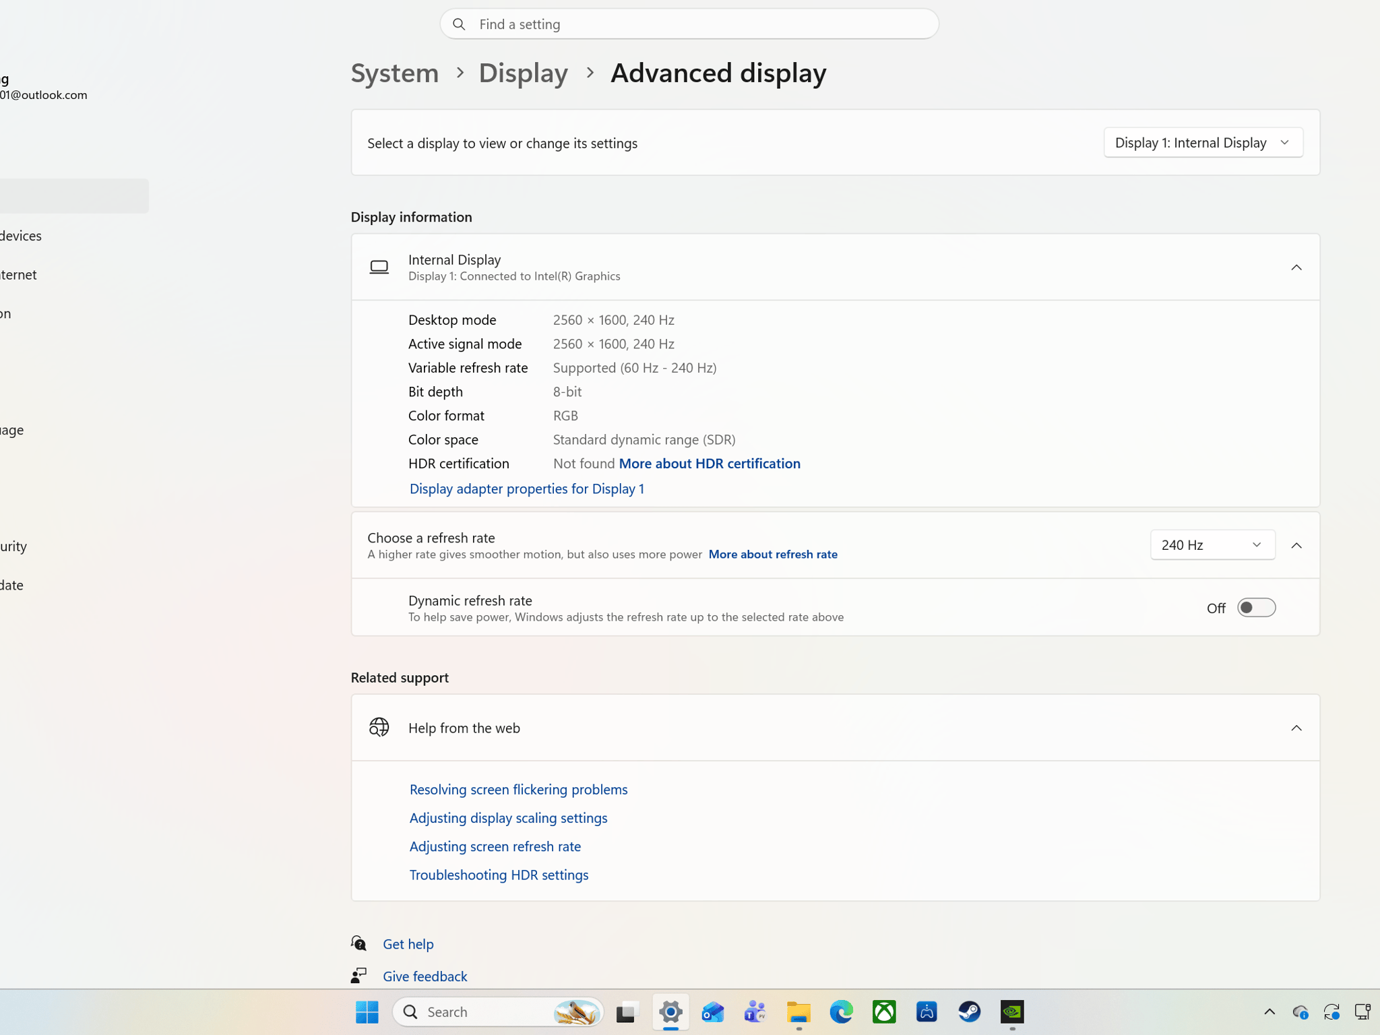1380x1035 pixels.
Task: Open File Explorer from taskbar
Action: (x=798, y=1011)
